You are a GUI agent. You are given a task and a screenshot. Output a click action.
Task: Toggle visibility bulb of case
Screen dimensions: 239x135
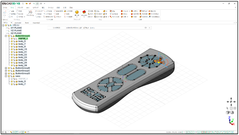pyautogui.click(x=9, y=76)
